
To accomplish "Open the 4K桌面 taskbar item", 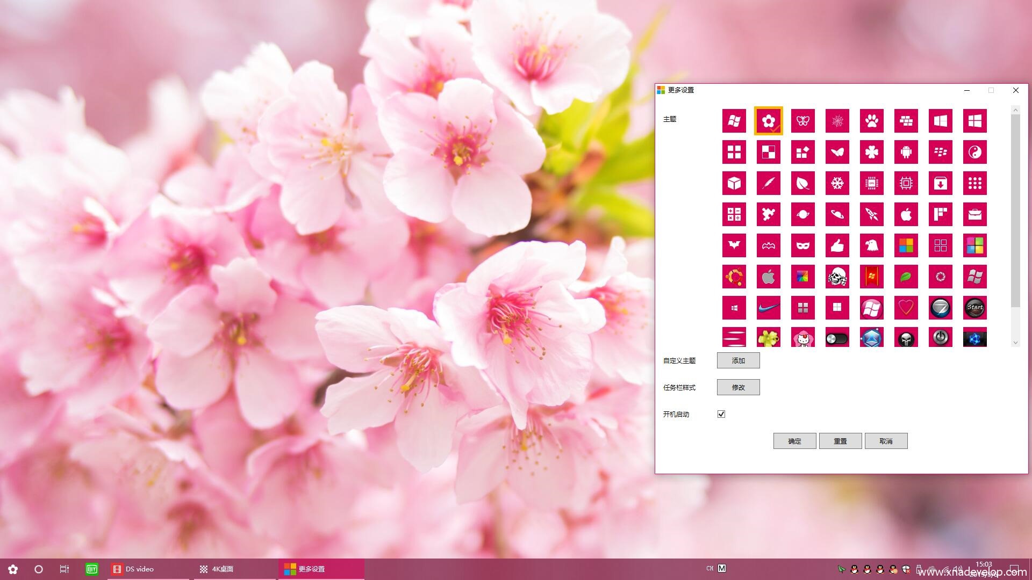I will (223, 569).
